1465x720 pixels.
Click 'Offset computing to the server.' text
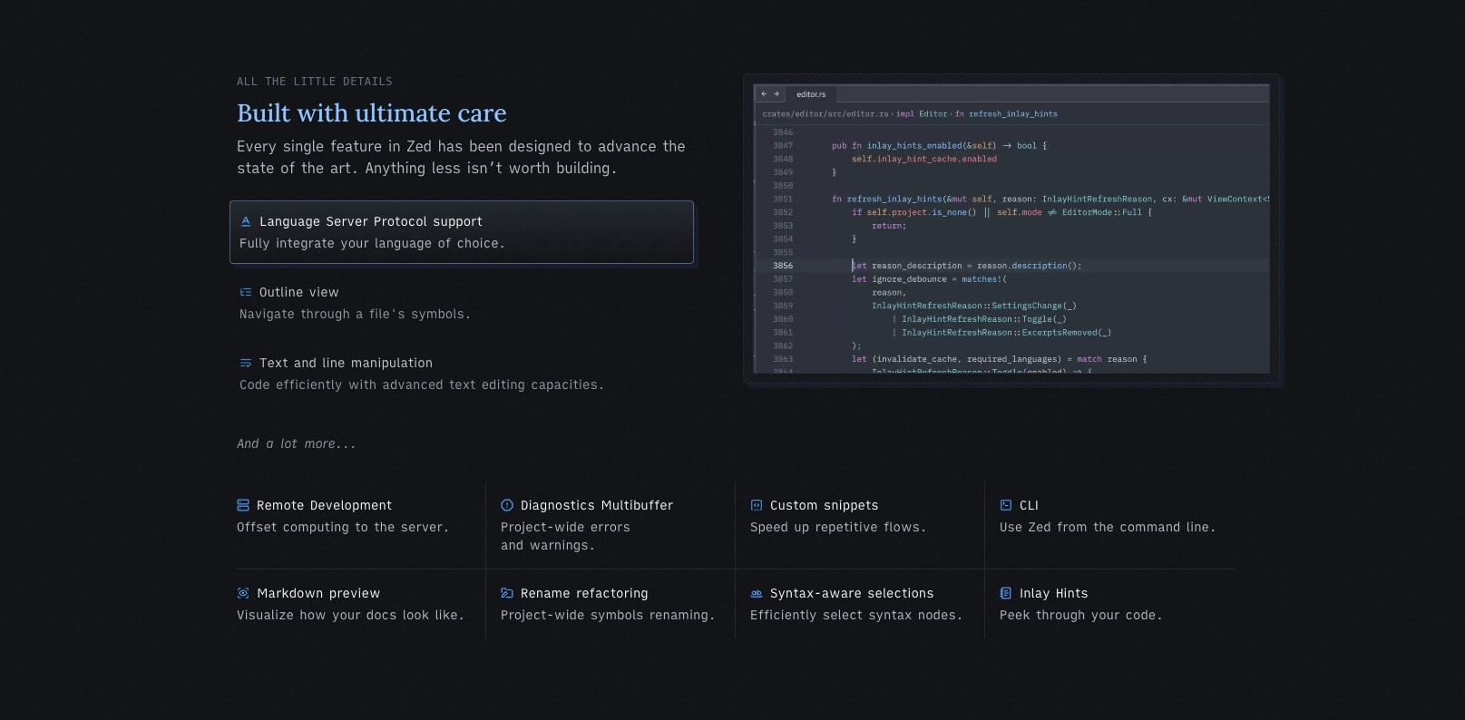(343, 527)
